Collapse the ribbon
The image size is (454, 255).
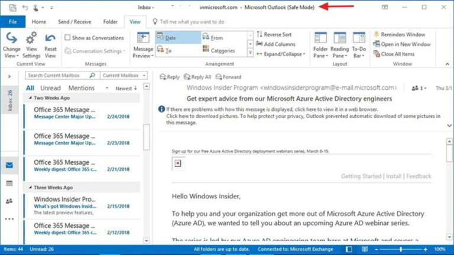tap(447, 64)
